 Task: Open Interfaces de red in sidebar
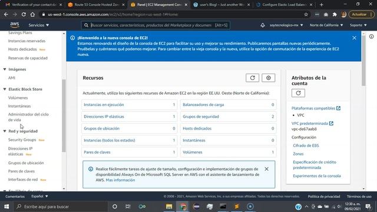coord(23,180)
